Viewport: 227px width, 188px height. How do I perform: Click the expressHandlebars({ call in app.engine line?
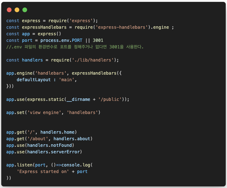pyautogui.click(x=97, y=73)
